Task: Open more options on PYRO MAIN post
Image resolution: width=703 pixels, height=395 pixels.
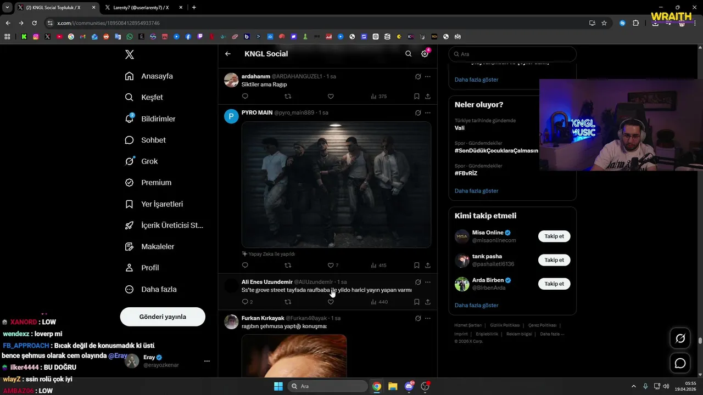Action: pyautogui.click(x=428, y=113)
